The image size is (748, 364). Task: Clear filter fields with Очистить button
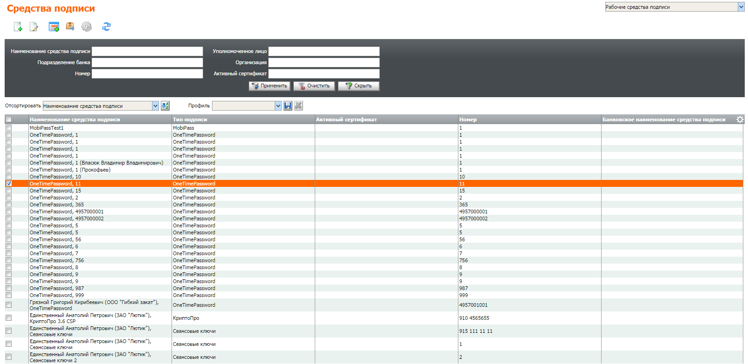point(314,86)
